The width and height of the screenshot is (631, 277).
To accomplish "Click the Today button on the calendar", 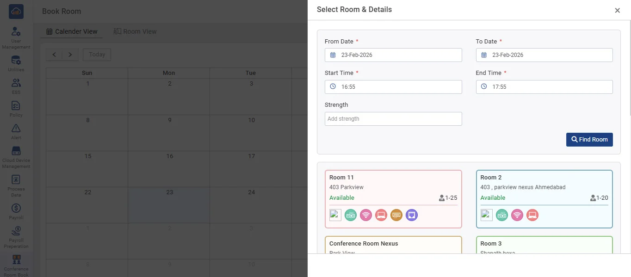I will point(97,55).
